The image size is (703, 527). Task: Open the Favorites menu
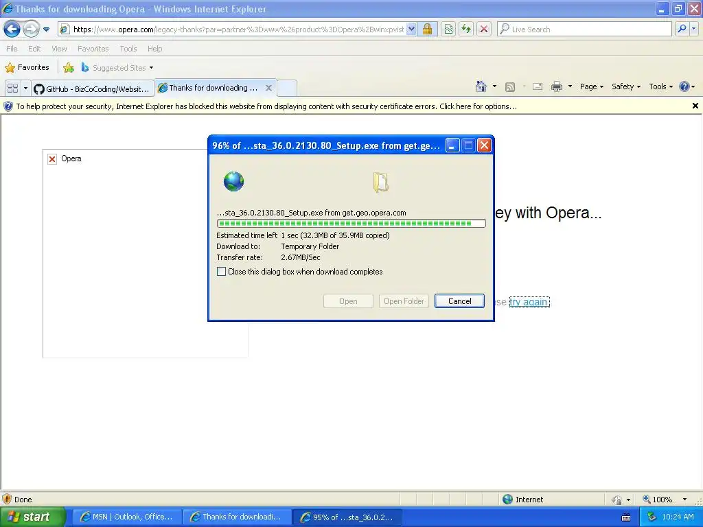(93, 49)
